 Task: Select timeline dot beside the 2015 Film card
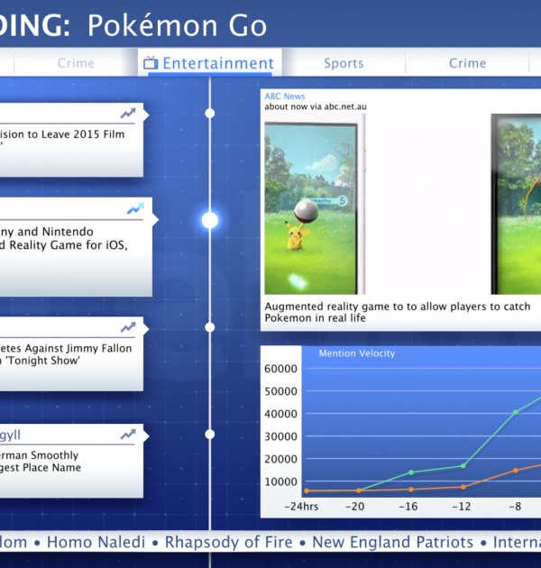coord(209,114)
